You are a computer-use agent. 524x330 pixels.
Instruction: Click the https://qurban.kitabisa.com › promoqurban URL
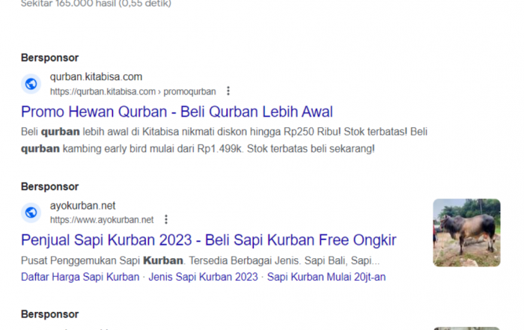pos(133,91)
